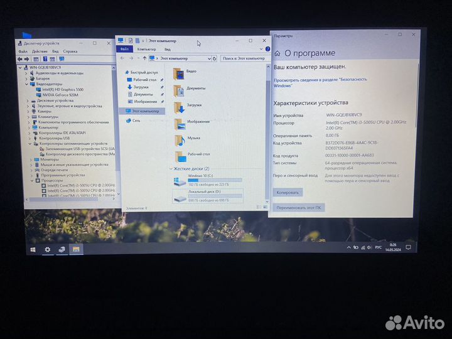
Task: Select the Windows 10 (C:) drive icon
Action: point(180,181)
